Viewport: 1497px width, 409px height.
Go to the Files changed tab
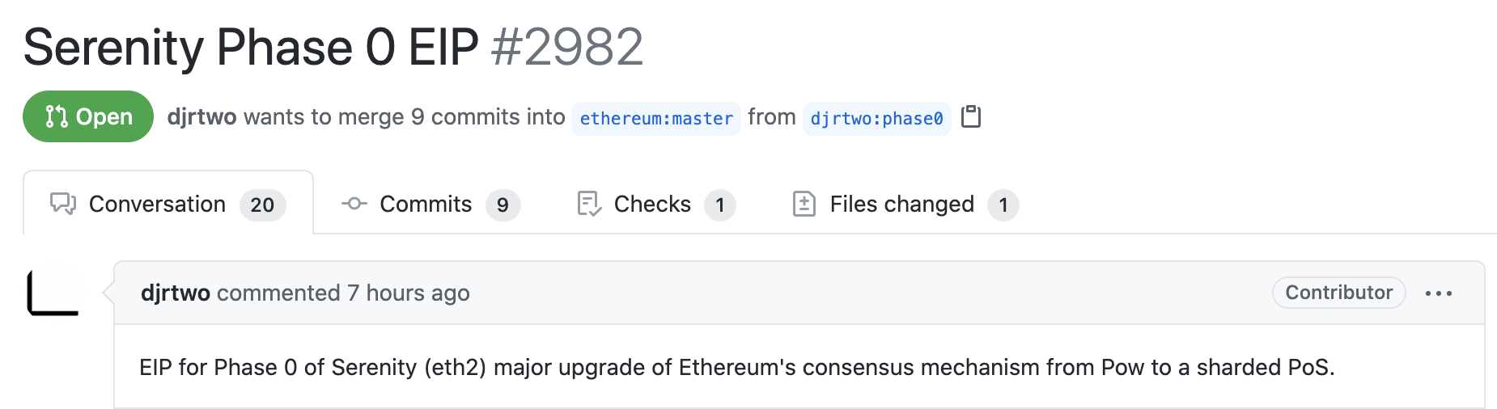pos(901,204)
